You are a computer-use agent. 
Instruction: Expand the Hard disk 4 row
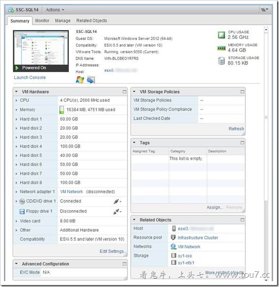(16, 146)
